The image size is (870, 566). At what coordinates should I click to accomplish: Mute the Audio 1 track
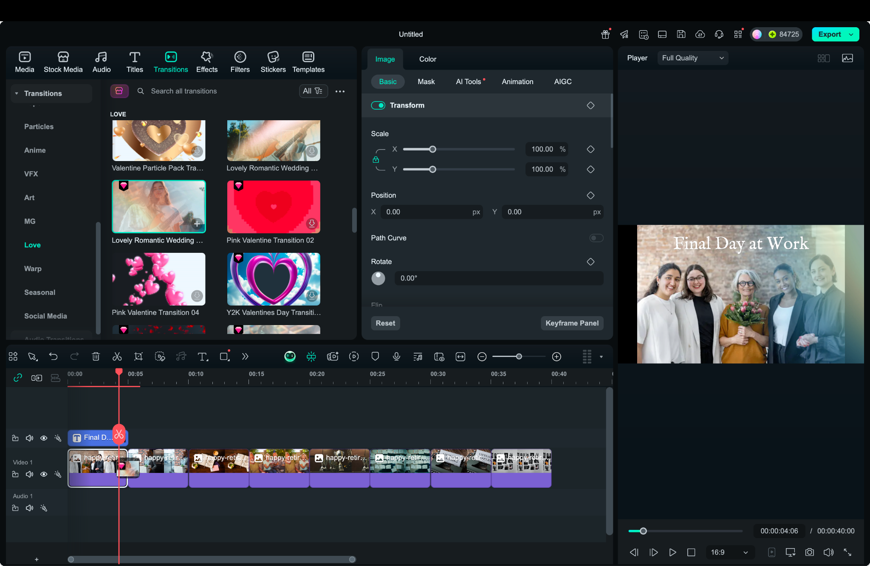(x=29, y=508)
